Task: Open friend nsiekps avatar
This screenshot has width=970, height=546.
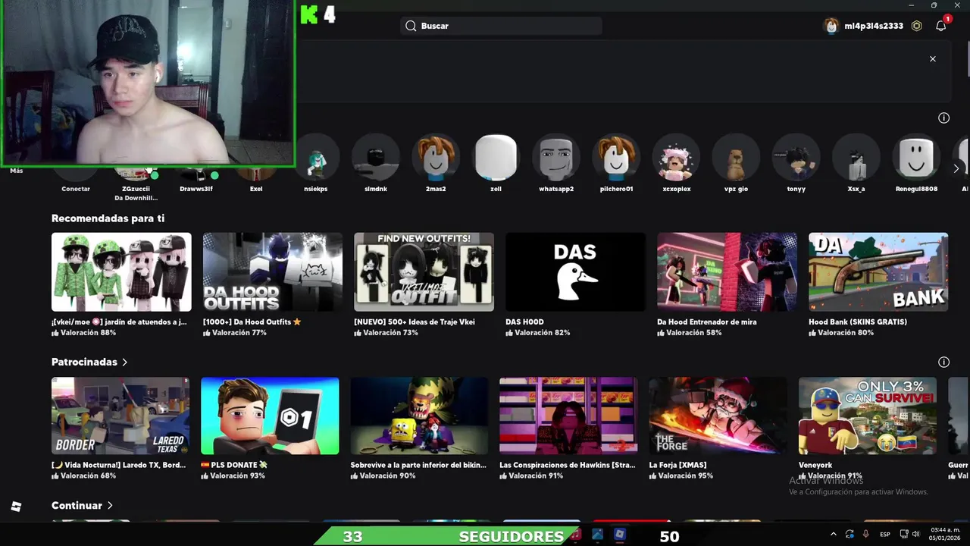Action: [x=316, y=158]
